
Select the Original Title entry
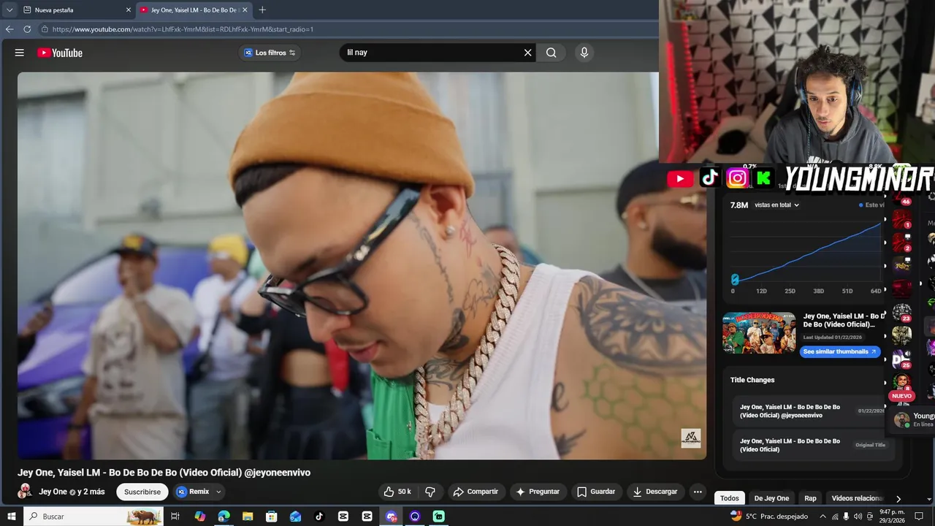(812, 445)
